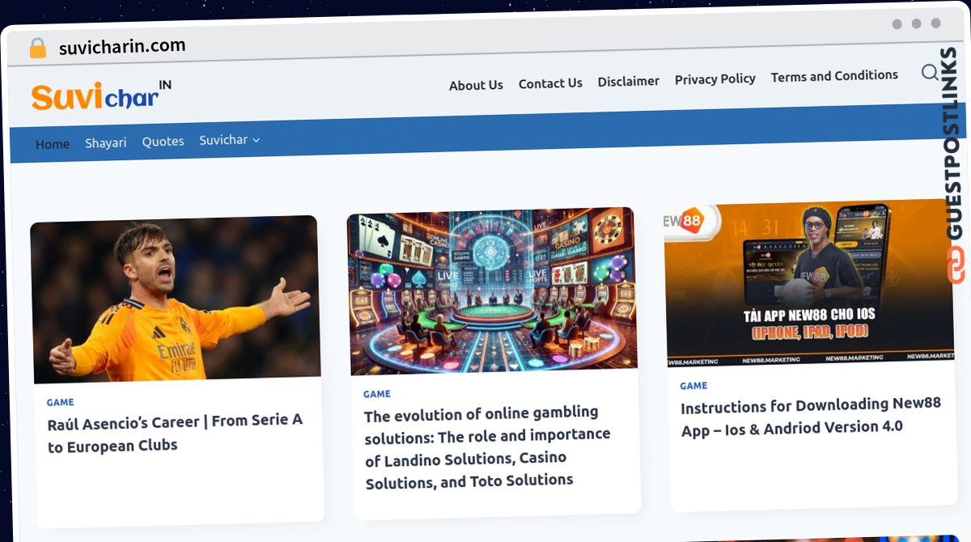This screenshot has height=542, width=971.
Task: Open the New88 app banner image
Action: [x=809, y=283]
